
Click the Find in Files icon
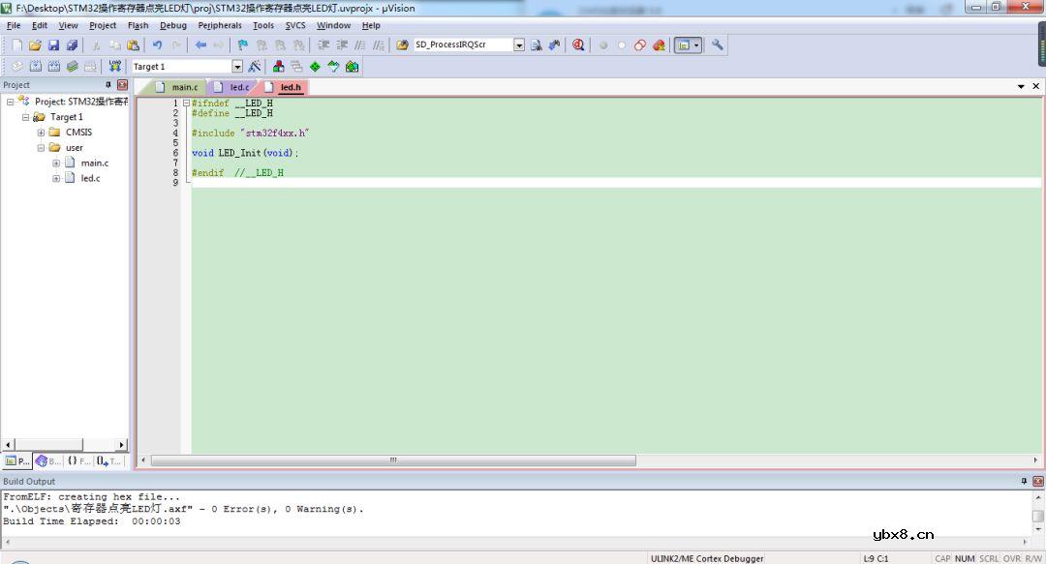[x=536, y=45]
